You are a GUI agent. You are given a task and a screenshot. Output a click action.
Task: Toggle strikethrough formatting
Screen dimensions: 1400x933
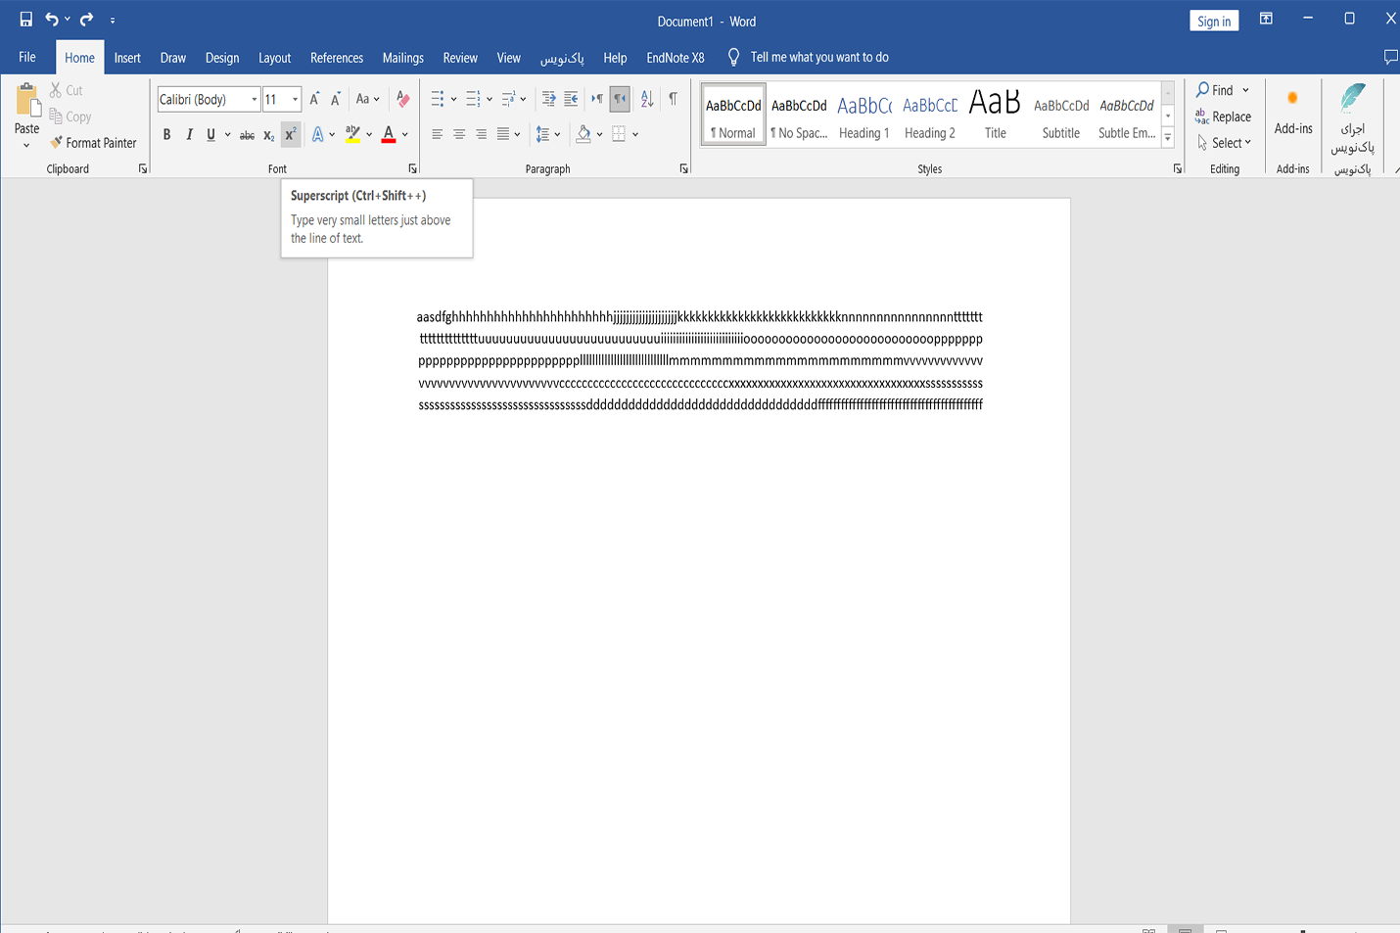point(247,135)
